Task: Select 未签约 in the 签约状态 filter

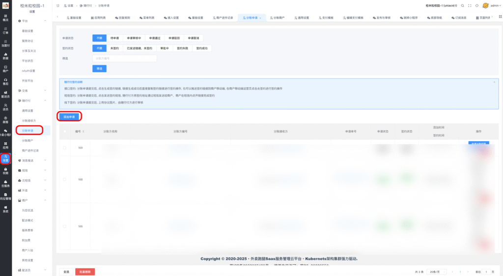Action: pyautogui.click(x=114, y=49)
